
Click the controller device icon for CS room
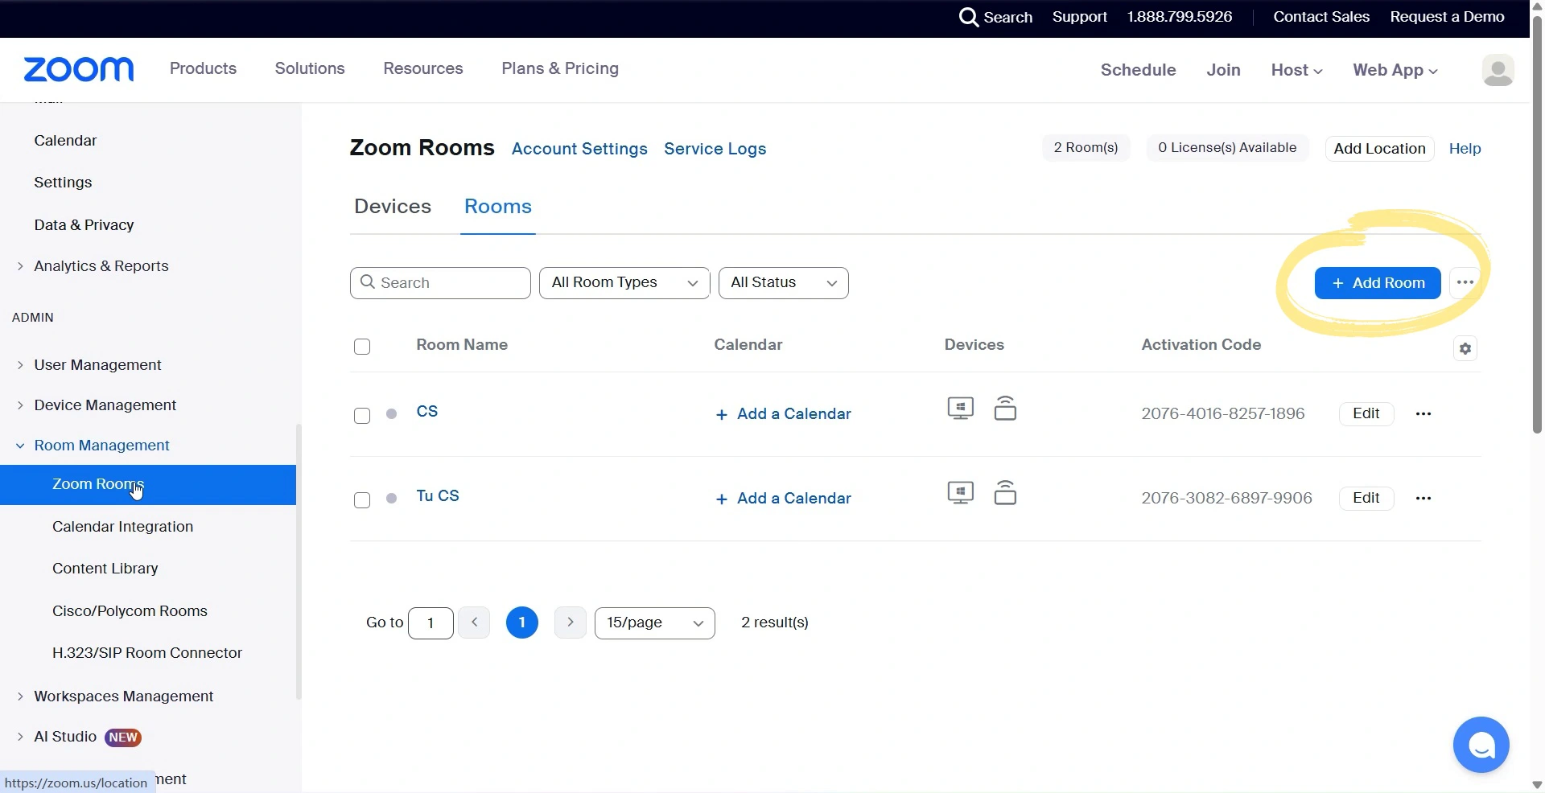click(x=1005, y=409)
